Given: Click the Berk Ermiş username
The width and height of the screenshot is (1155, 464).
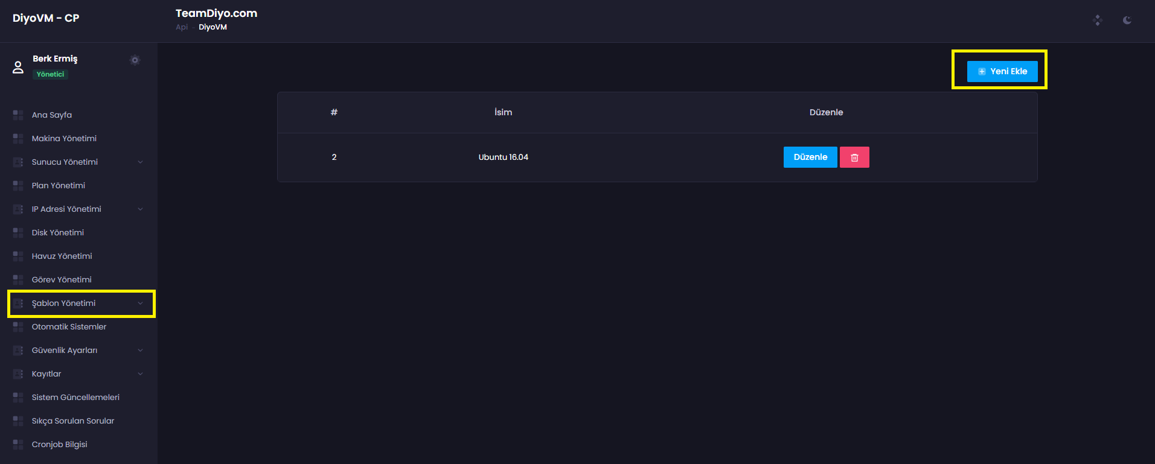Looking at the screenshot, I should pos(55,59).
